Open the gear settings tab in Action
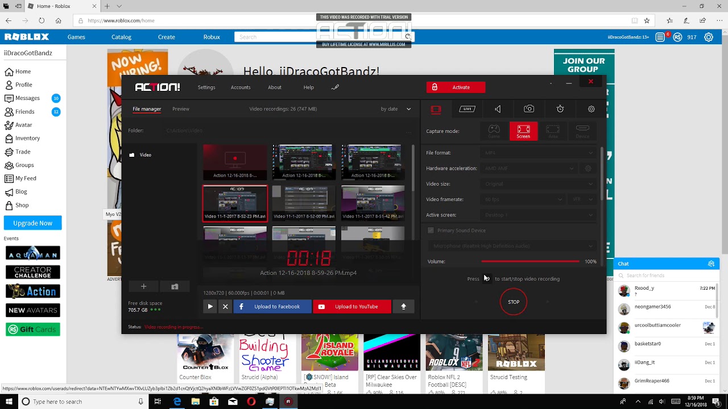This screenshot has height=409, width=728. click(591, 109)
